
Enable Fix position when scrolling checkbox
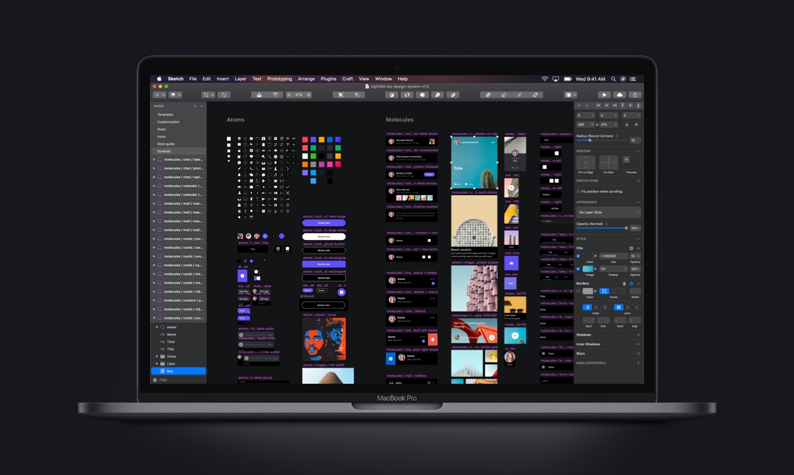[x=578, y=192]
